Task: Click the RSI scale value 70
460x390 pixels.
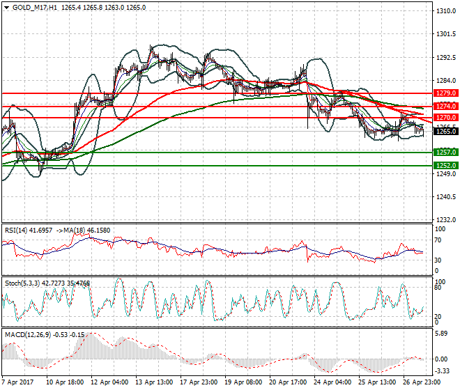Action: [x=438, y=240]
